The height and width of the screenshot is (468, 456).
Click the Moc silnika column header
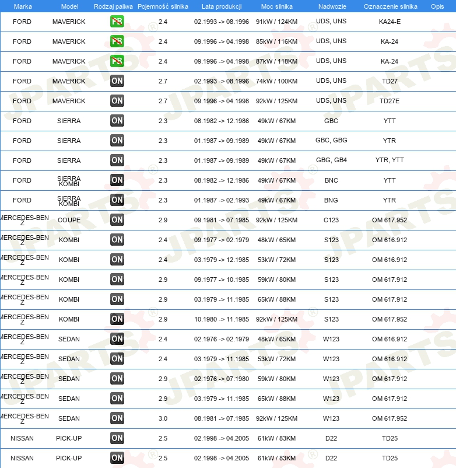pos(277,6)
